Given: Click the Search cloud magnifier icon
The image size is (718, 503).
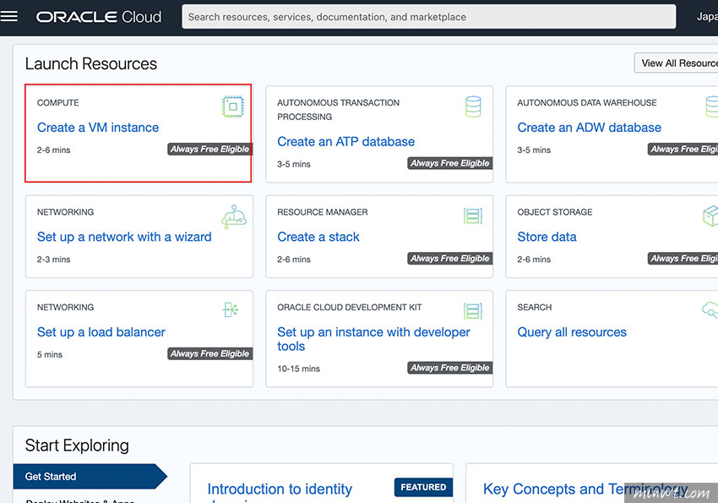Looking at the screenshot, I should point(710,309).
